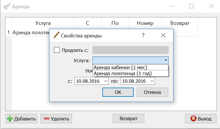The width and height of the screenshot is (220, 129).
Task: Click the 'Отмена' button
Action: (x=153, y=92)
